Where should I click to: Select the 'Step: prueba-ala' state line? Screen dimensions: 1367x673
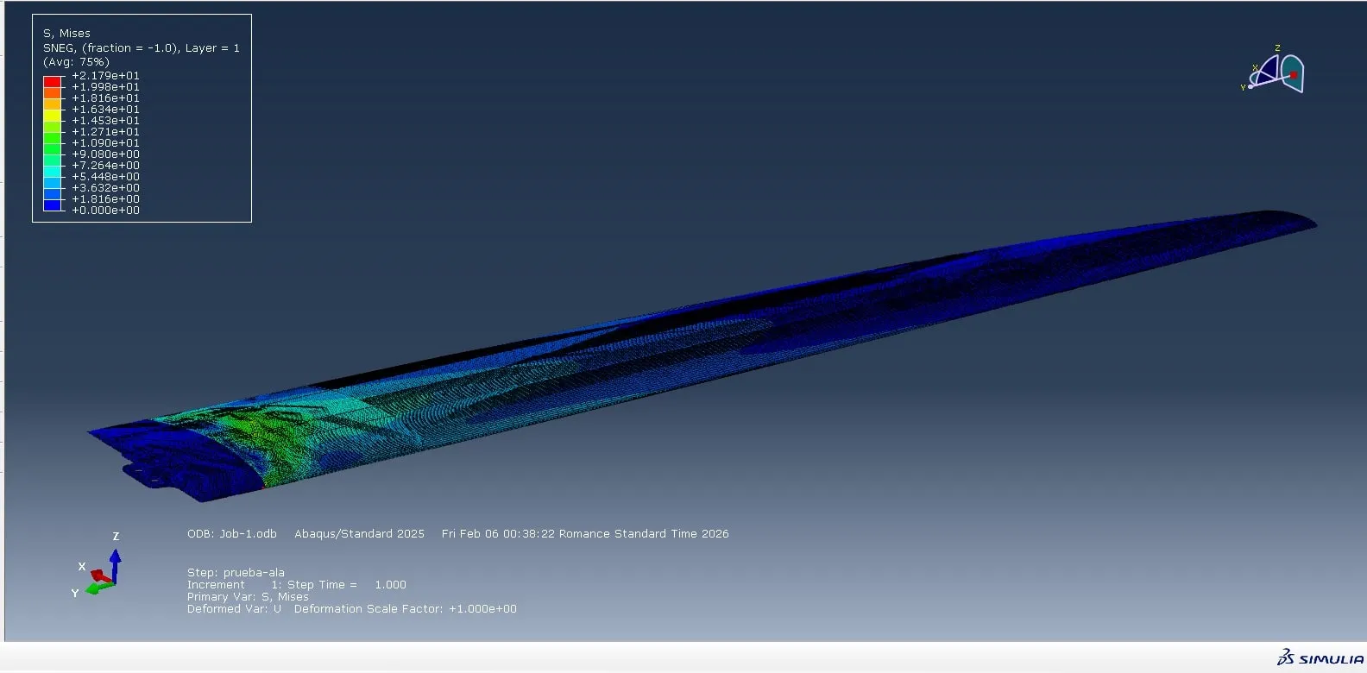(x=236, y=572)
